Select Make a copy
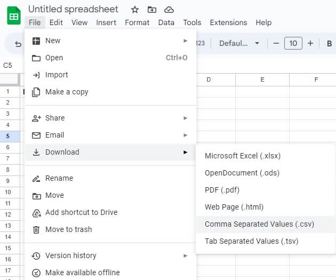Image resolution: width=336 pixels, height=280 pixels. [x=110, y=92]
